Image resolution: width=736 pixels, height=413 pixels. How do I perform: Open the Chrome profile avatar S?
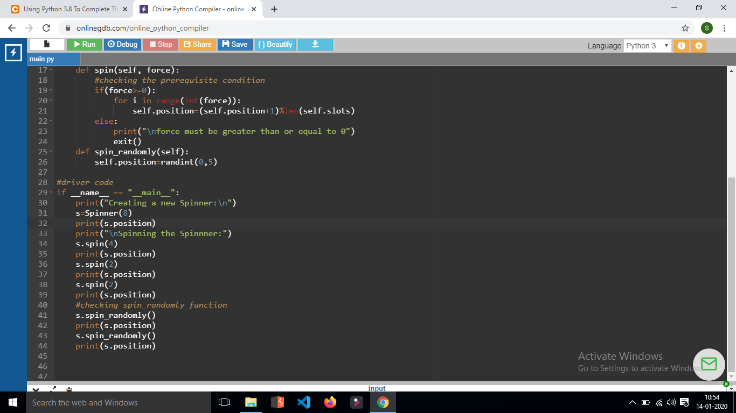point(707,28)
